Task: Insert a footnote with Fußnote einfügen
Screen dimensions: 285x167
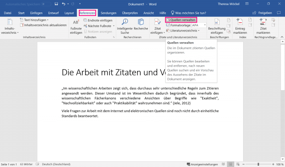Action: [76, 27]
